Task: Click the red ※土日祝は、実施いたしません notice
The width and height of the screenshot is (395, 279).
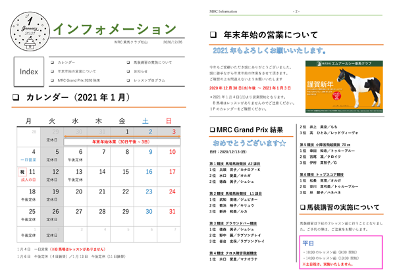Action: click(x=328, y=265)
